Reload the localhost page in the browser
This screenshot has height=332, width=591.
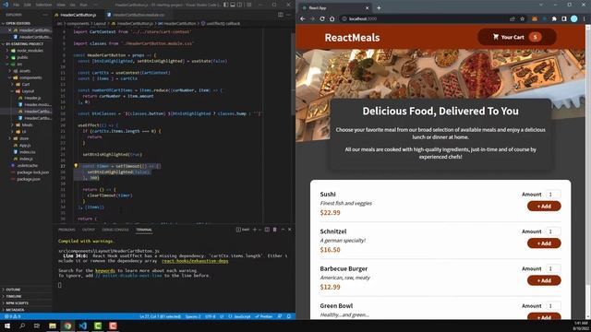[x=322, y=18]
